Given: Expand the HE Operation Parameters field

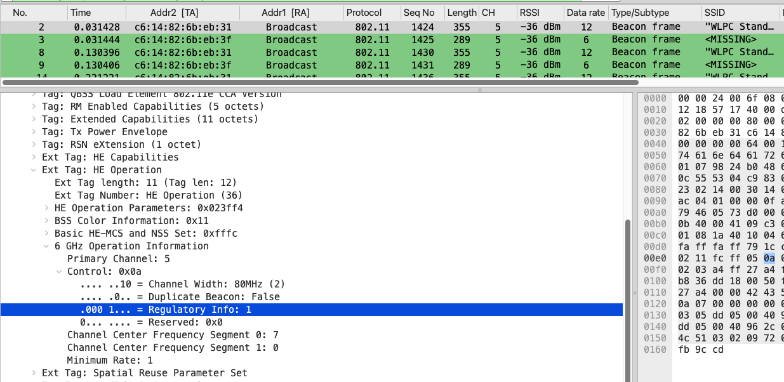Looking at the screenshot, I should point(47,208).
